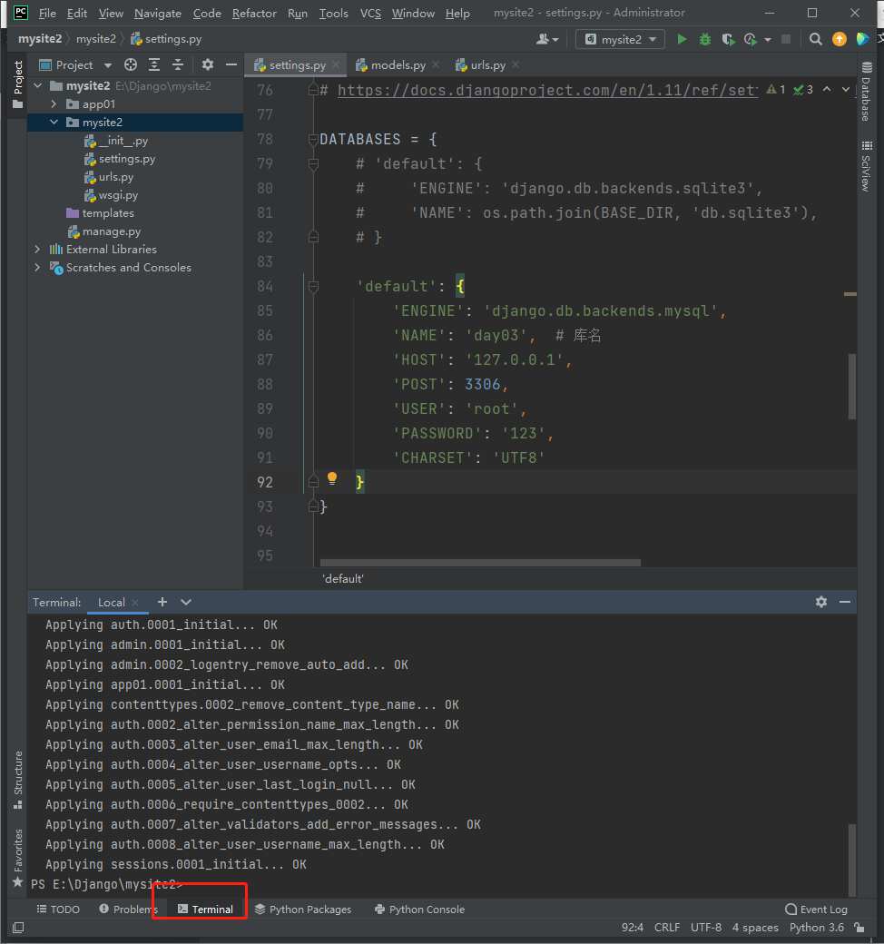Collapse all in Project tree
The image size is (884, 944).
click(178, 64)
